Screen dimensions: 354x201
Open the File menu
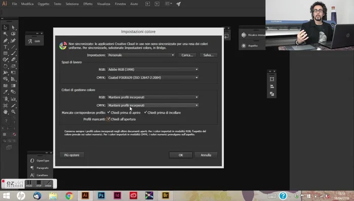[x=15, y=4]
